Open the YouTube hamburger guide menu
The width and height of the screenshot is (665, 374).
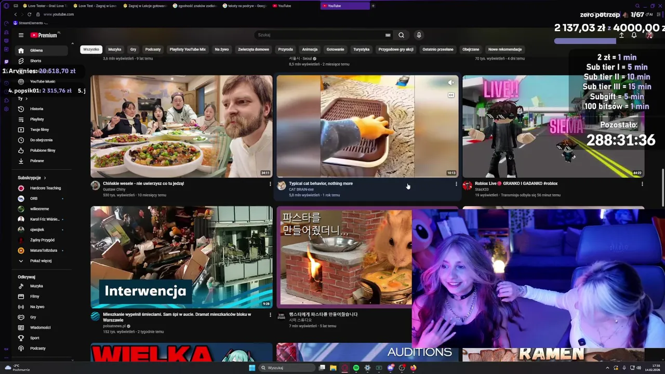21,35
